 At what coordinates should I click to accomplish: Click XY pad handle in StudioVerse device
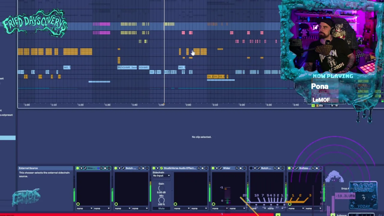click(175, 204)
